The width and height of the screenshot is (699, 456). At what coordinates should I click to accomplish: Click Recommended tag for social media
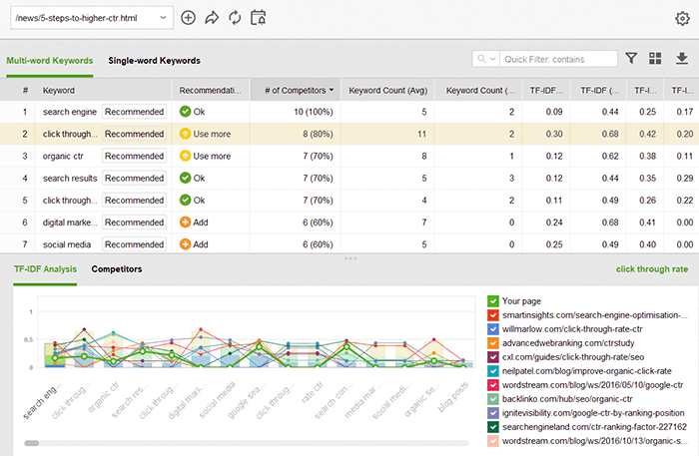pyautogui.click(x=134, y=244)
